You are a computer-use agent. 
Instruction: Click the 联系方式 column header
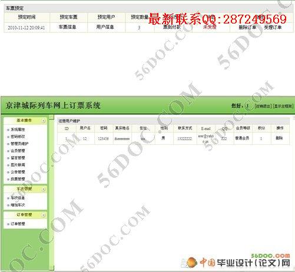tap(185, 128)
